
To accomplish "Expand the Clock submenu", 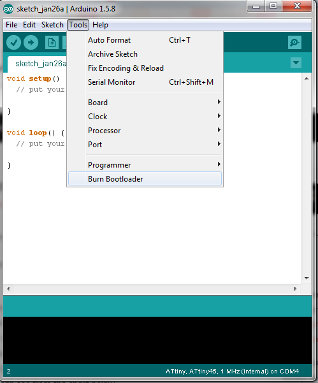I will [145, 117].
